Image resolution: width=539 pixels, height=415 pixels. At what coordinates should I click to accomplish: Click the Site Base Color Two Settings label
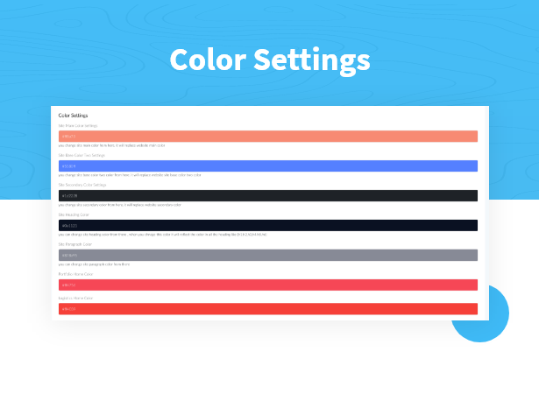[82, 155]
